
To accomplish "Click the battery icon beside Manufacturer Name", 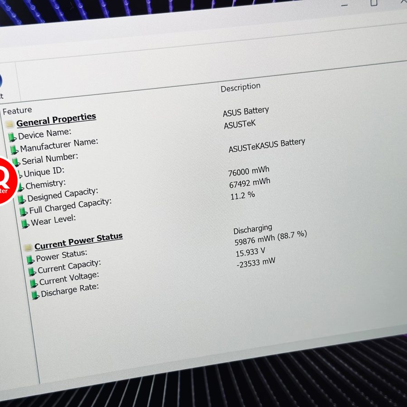I will (14, 150).
